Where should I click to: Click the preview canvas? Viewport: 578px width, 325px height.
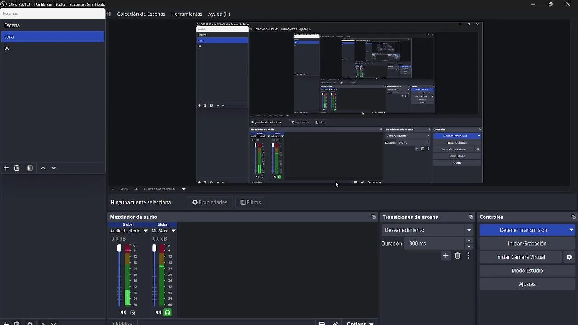click(340, 103)
